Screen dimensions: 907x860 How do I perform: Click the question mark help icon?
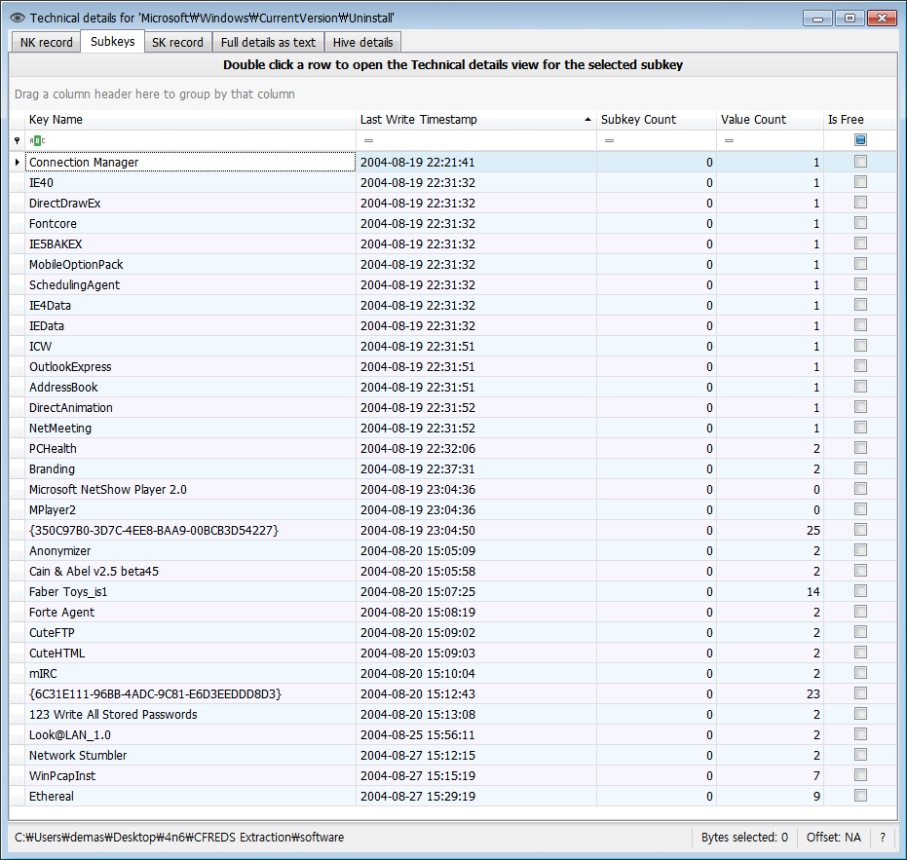(882, 838)
